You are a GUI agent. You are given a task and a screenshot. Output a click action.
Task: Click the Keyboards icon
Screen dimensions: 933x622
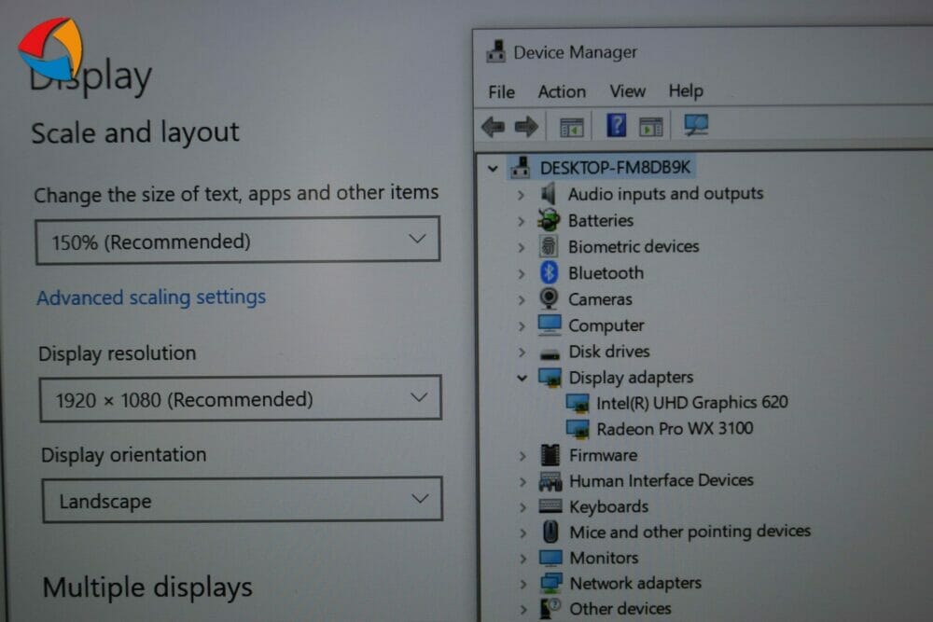coord(550,506)
